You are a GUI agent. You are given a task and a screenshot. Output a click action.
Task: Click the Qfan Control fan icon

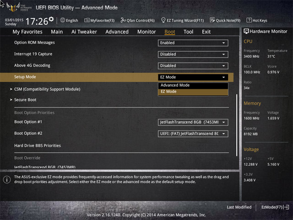coord(123,20)
